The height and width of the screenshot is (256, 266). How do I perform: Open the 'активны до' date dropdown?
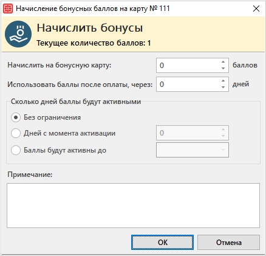click(223, 150)
